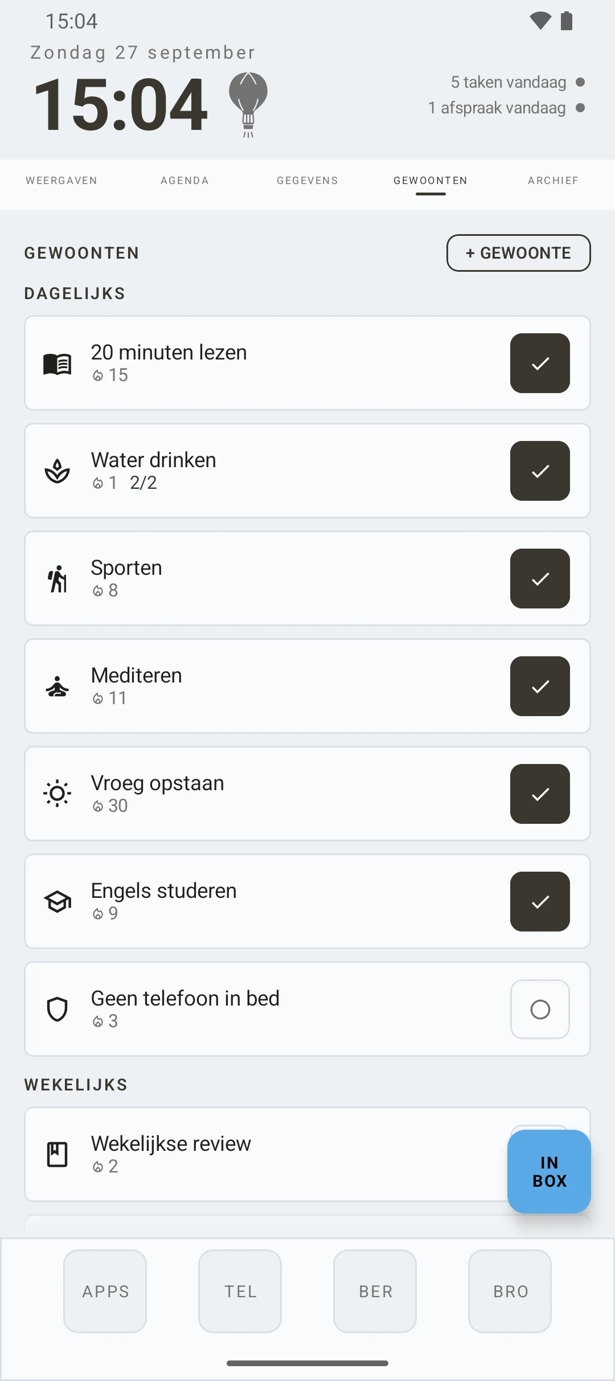Tap the hiker icon beside Sporten
615x1381 pixels.
(58, 579)
